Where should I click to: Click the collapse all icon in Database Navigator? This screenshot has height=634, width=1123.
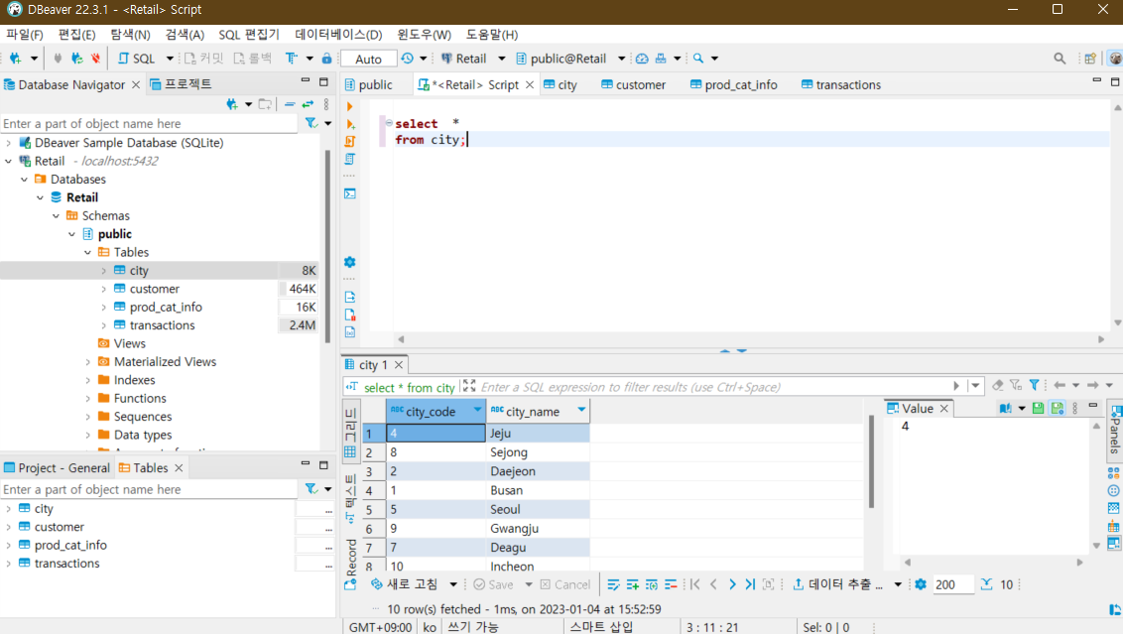coord(290,104)
